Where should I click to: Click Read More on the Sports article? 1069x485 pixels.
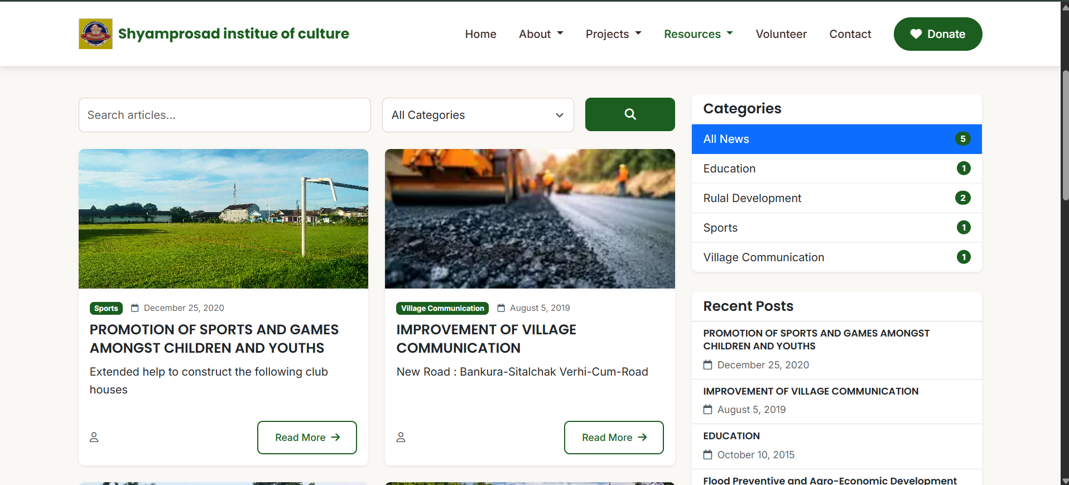(307, 438)
